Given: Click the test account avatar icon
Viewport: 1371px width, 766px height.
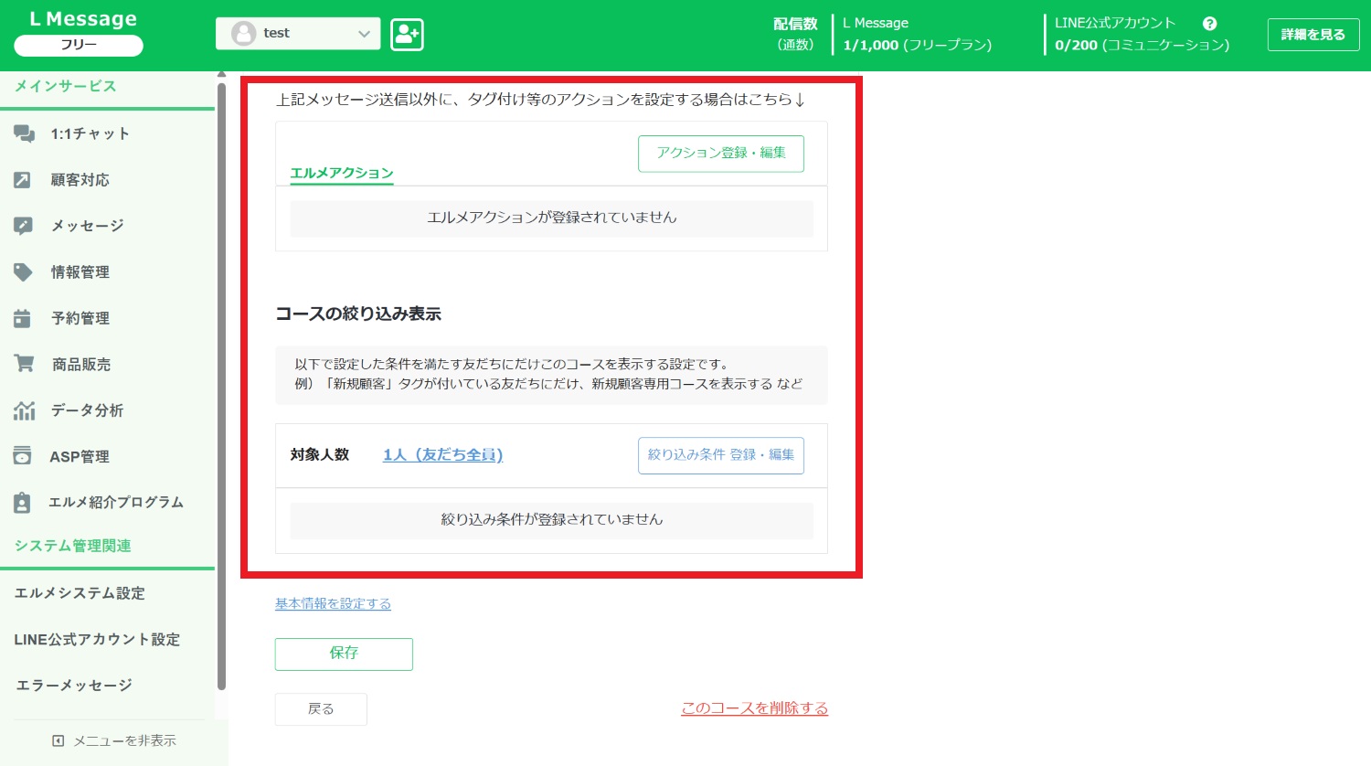Looking at the screenshot, I should coord(243,34).
